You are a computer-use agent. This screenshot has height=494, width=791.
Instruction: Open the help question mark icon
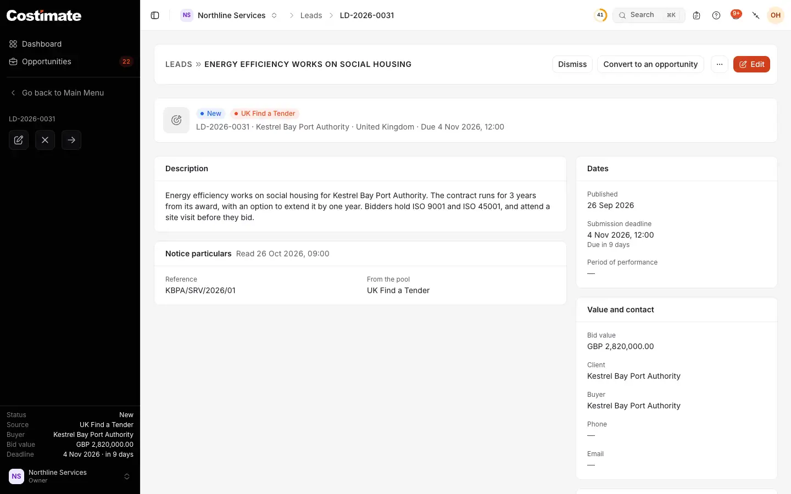pos(716,15)
